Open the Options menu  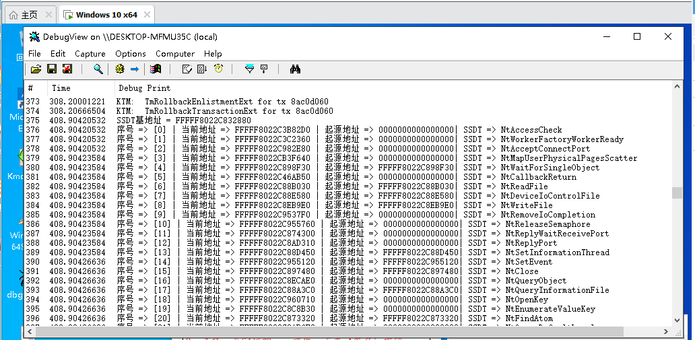pyautogui.click(x=131, y=54)
